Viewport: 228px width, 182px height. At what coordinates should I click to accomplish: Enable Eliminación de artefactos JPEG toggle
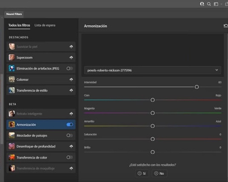coord(69,68)
